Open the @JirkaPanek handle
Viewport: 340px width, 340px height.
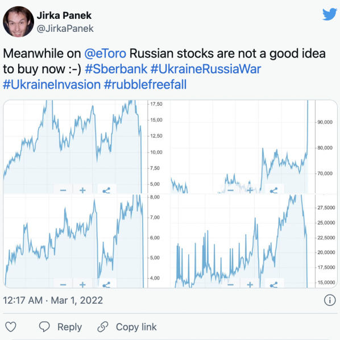pyautogui.click(x=65, y=28)
